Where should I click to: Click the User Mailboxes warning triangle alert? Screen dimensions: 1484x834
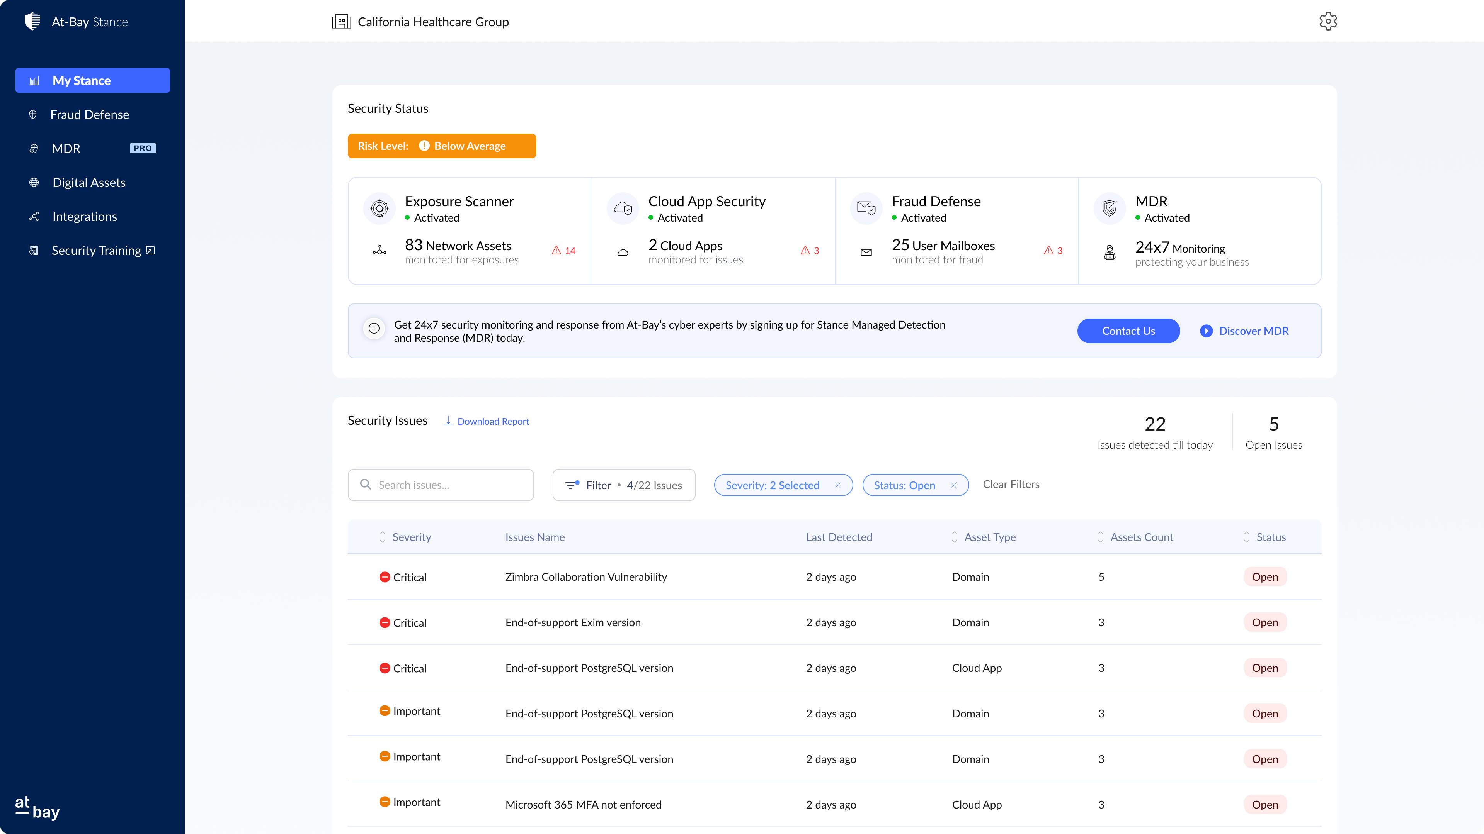1048,250
